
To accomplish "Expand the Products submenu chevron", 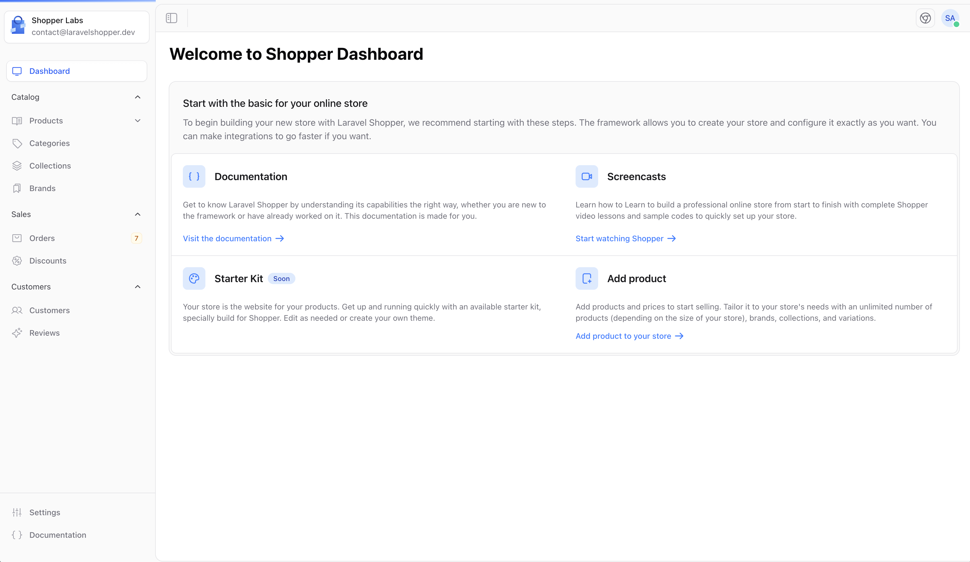I will click(137, 121).
